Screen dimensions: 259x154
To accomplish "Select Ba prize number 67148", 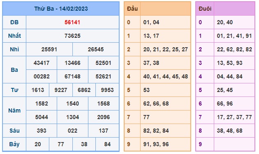I will click(72, 76).
